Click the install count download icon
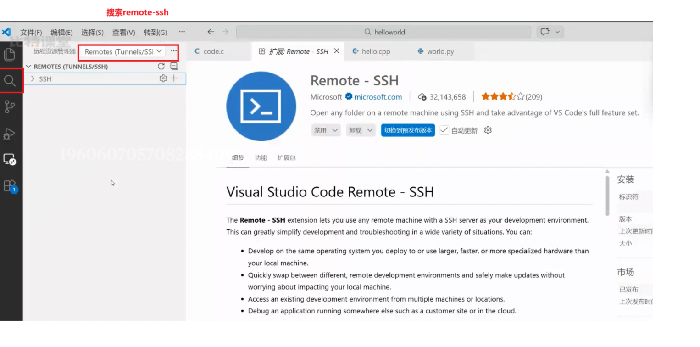This screenshot has height=347, width=700. [422, 97]
